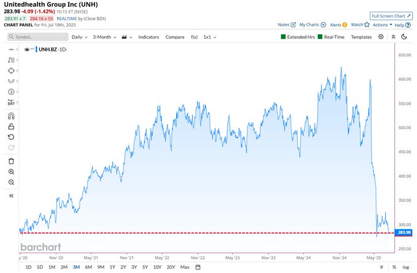Open chart settings gear
417x273 pixels.
pyautogui.click(x=381, y=37)
